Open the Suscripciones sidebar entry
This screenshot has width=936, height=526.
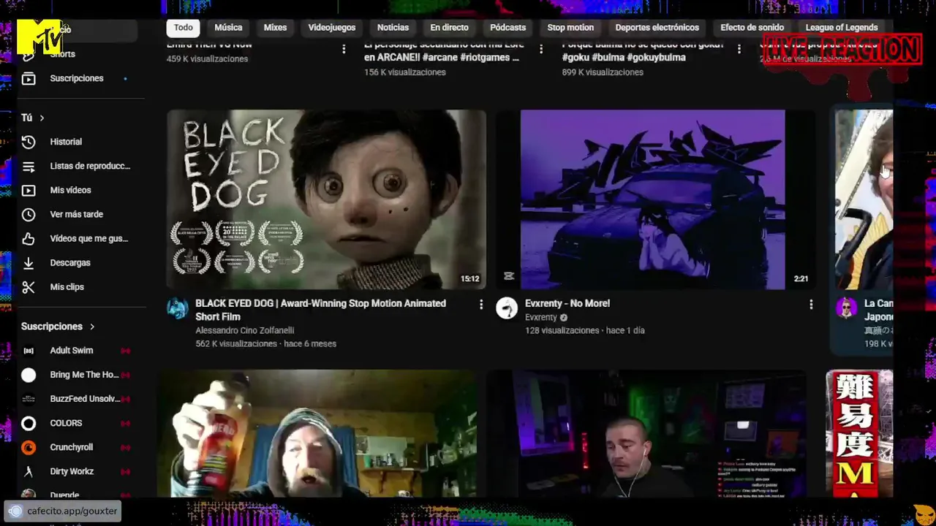tap(77, 78)
